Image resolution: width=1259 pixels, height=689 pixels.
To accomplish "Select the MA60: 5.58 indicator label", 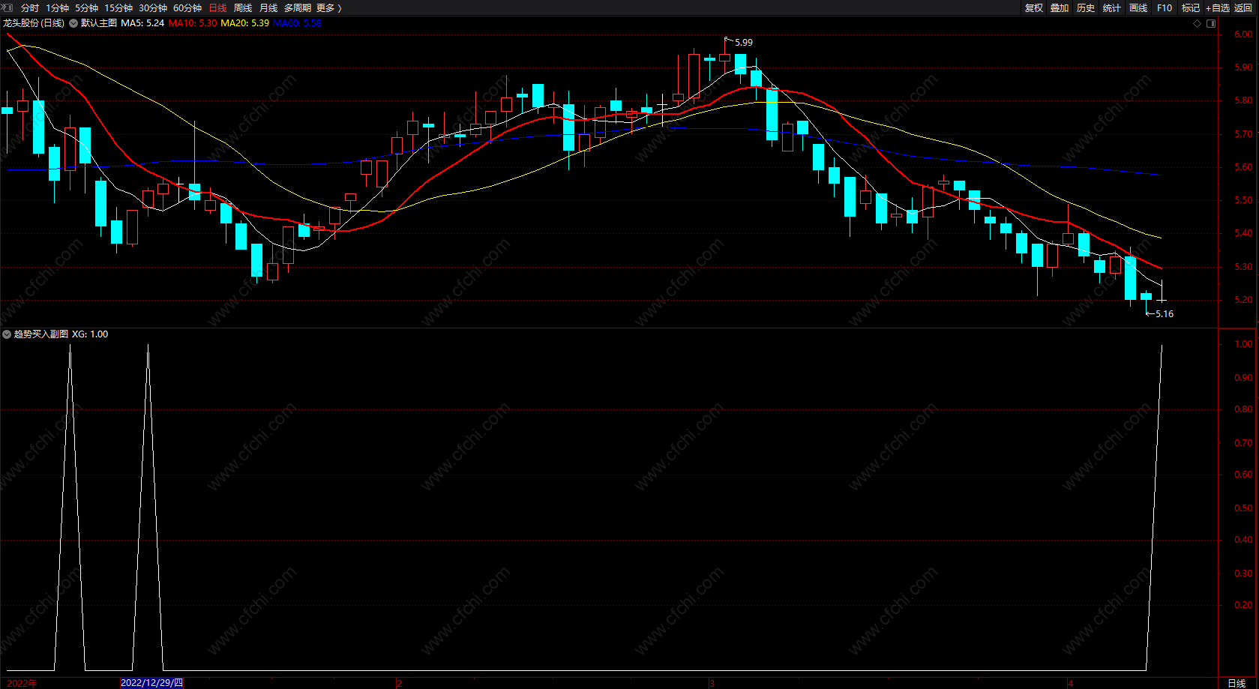I will coord(297,23).
